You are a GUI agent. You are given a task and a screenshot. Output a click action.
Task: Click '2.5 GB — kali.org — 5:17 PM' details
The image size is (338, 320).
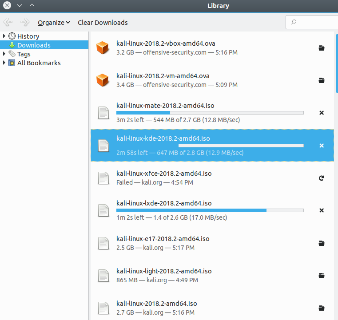pyautogui.click(x=155, y=248)
